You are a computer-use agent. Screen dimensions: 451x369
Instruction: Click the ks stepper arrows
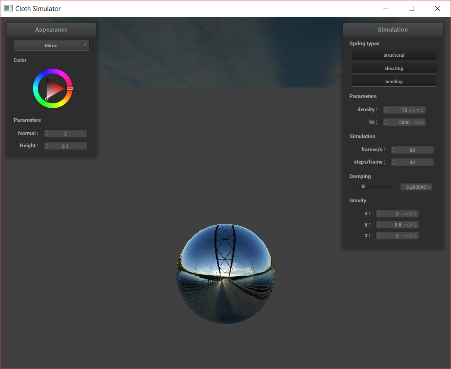[x=386, y=122]
